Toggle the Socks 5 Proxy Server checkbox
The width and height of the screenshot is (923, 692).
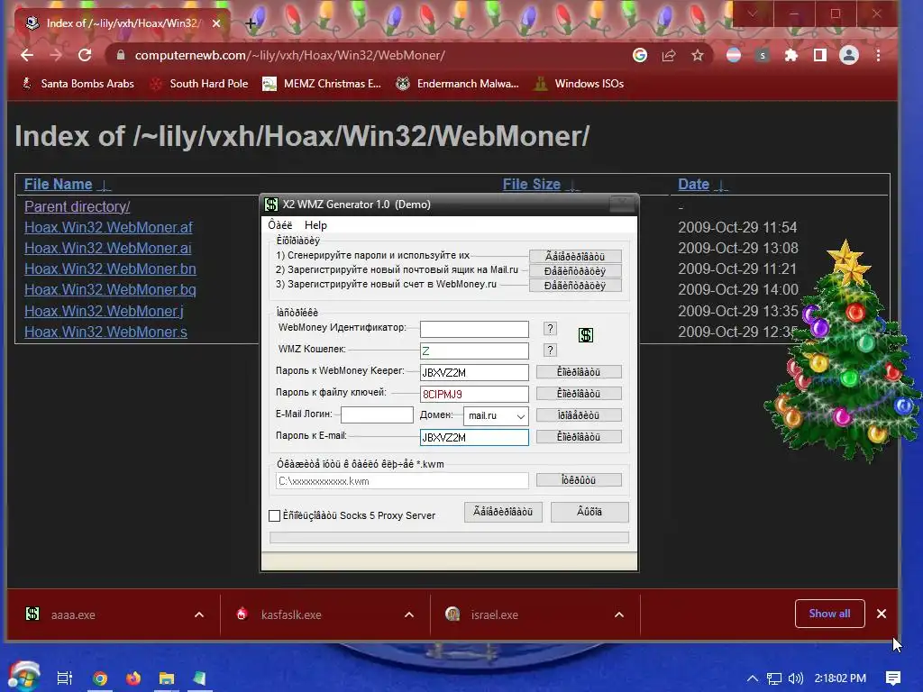[274, 515]
